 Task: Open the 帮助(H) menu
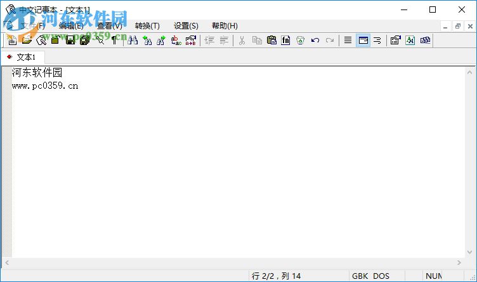225,26
